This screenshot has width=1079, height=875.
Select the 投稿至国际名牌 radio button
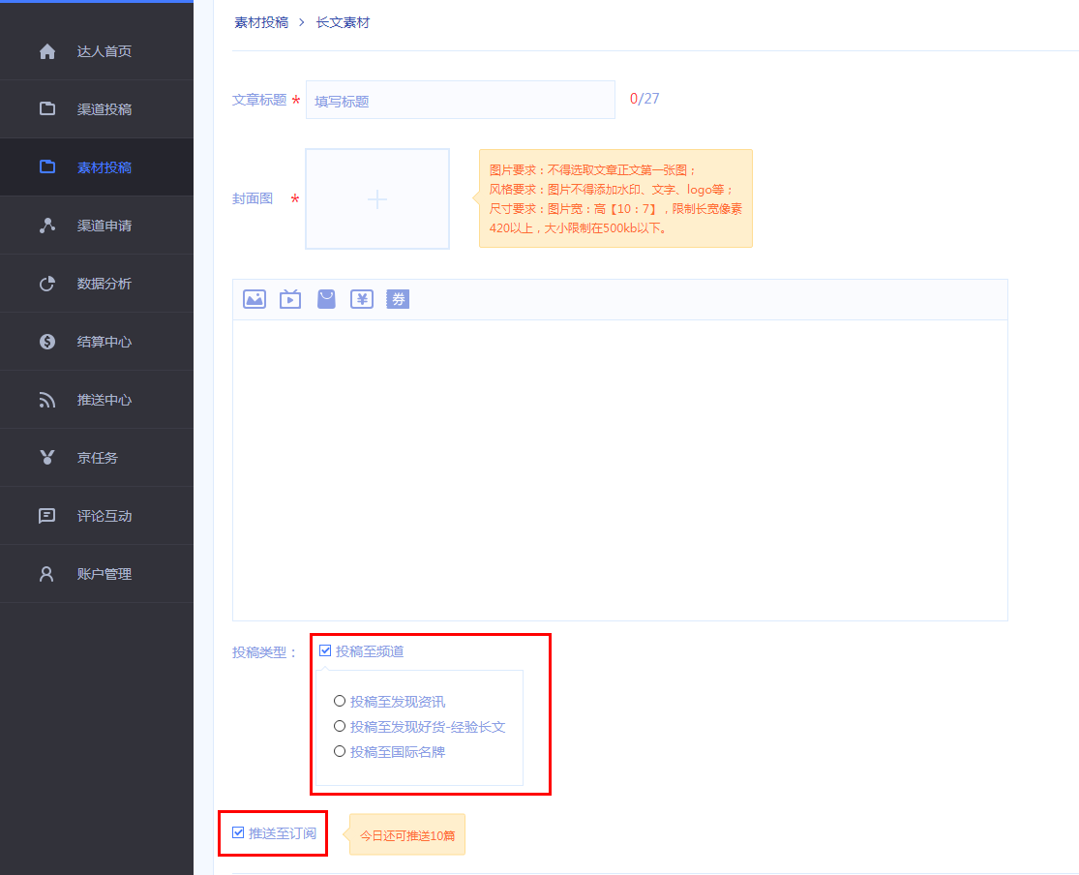pyautogui.click(x=340, y=751)
